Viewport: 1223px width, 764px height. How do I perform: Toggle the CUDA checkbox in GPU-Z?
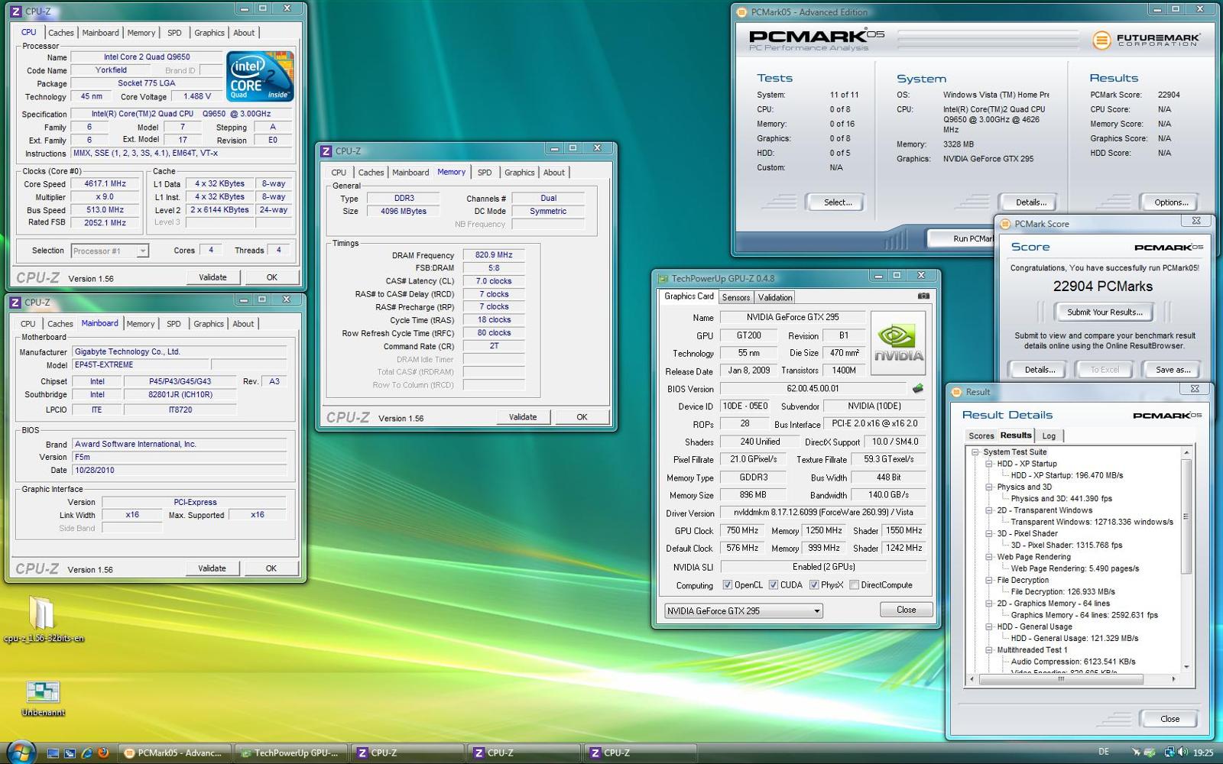[x=774, y=585]
